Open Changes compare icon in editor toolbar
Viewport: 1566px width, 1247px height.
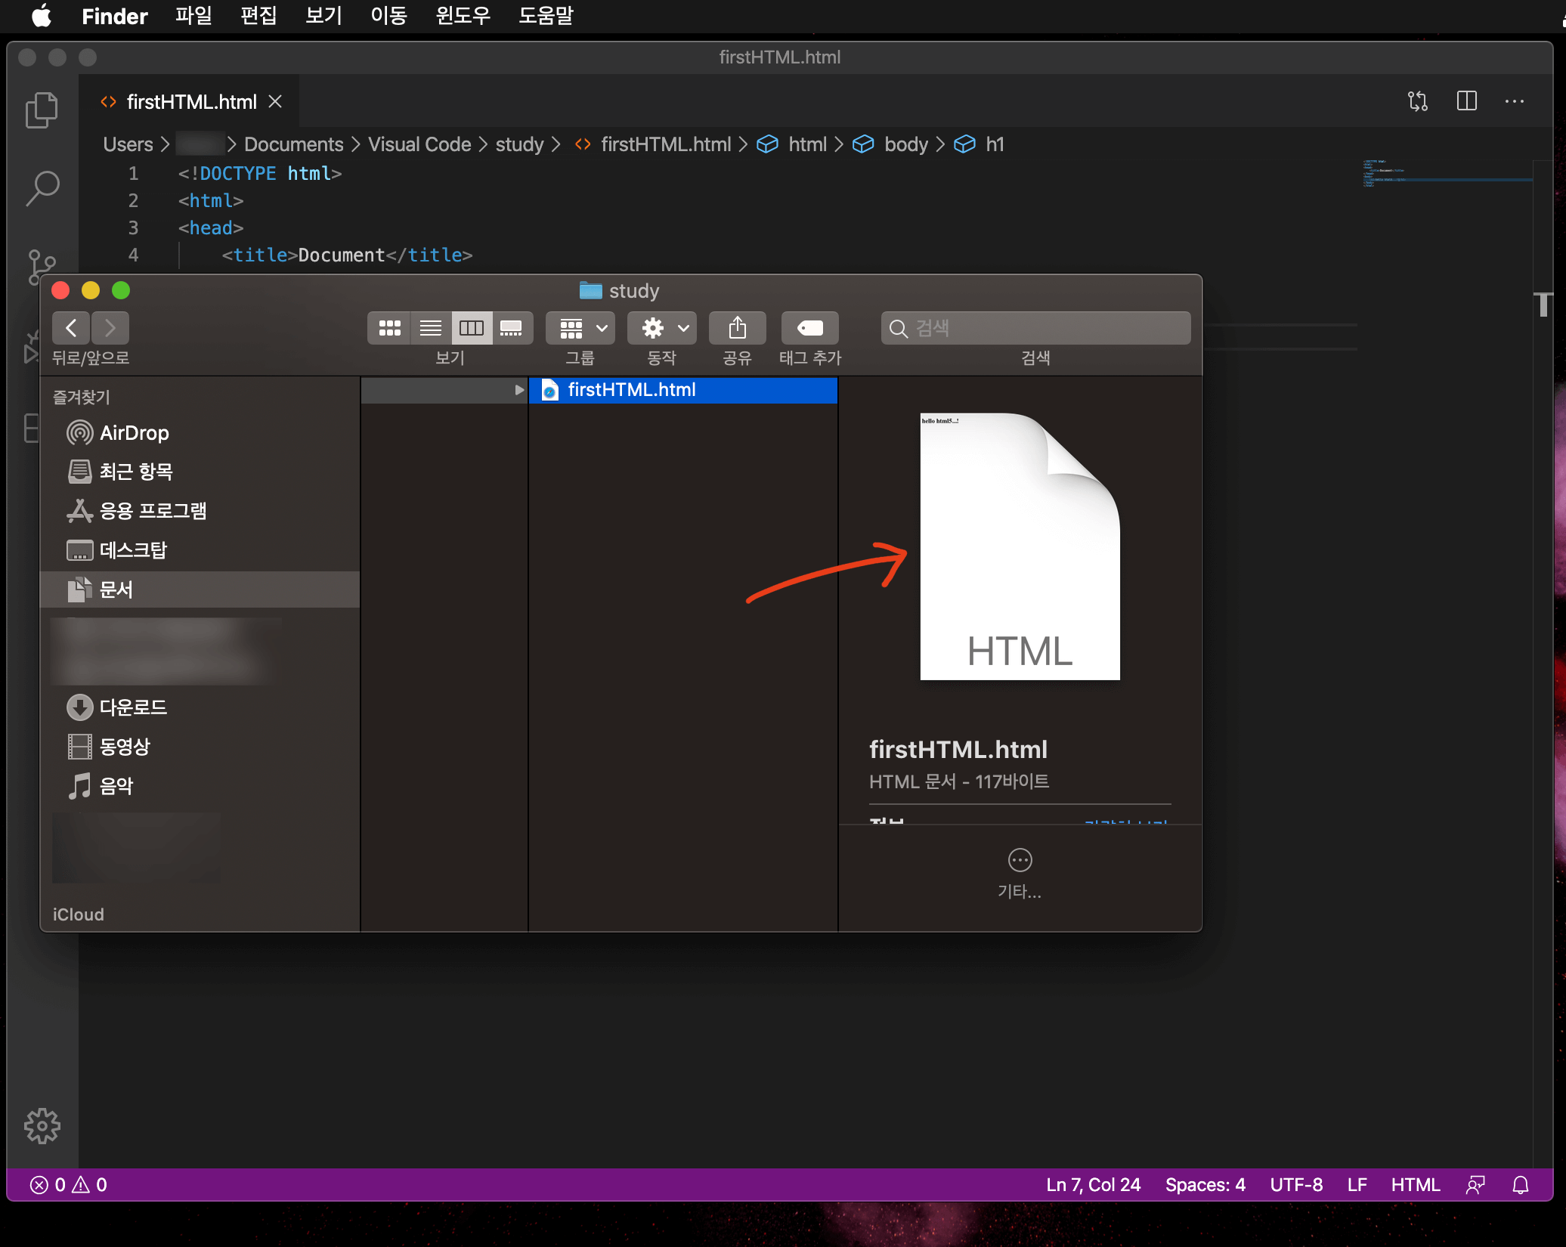[1417, 101]
